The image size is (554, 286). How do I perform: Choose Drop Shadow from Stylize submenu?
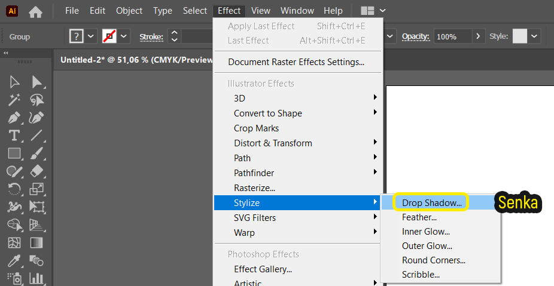[432, 203]
